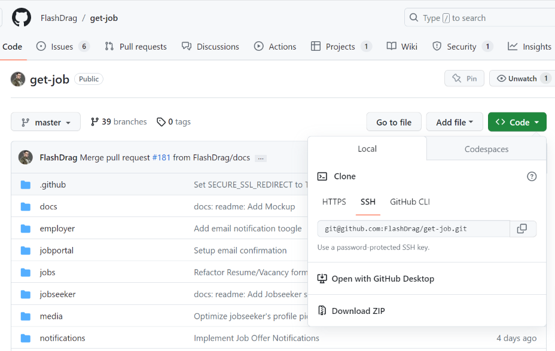Copy the SSH clone URL
This screenshot has height=351, width=555.
[x=522, y=228]
